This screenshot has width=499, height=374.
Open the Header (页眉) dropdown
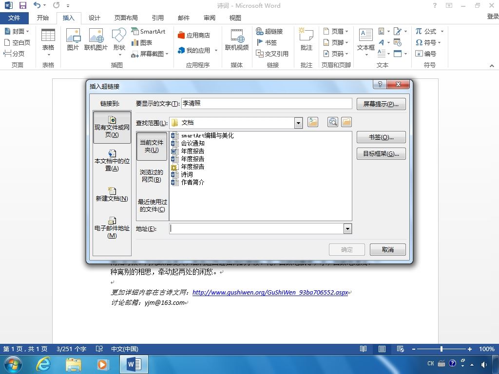(x=336, y=31)
